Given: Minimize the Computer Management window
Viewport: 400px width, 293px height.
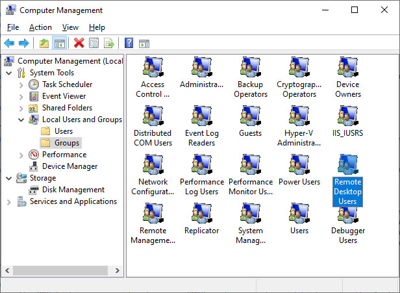Looking at the screenshot, I should coord(325,10).
